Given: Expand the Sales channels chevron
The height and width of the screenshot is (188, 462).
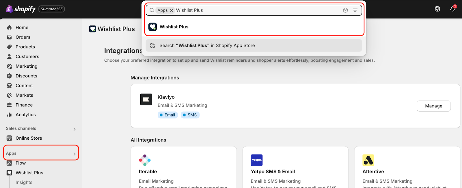Looking at the screenshot, I should tap(74, 129).
